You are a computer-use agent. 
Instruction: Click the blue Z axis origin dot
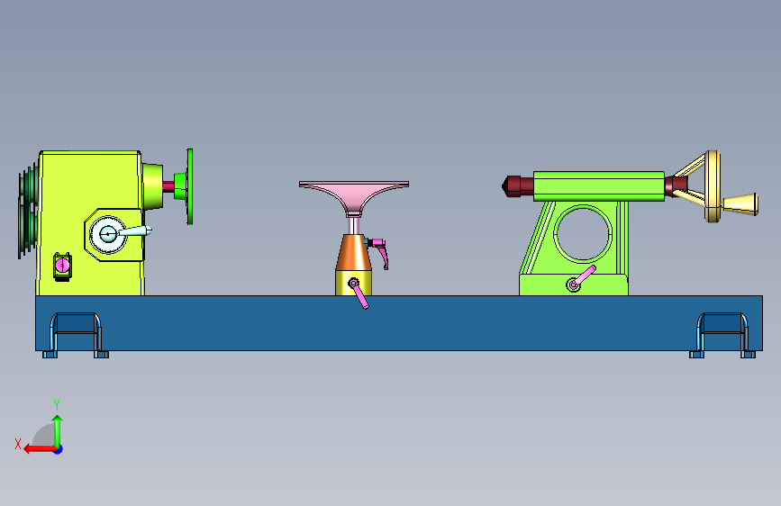click(x=59, y=449)
